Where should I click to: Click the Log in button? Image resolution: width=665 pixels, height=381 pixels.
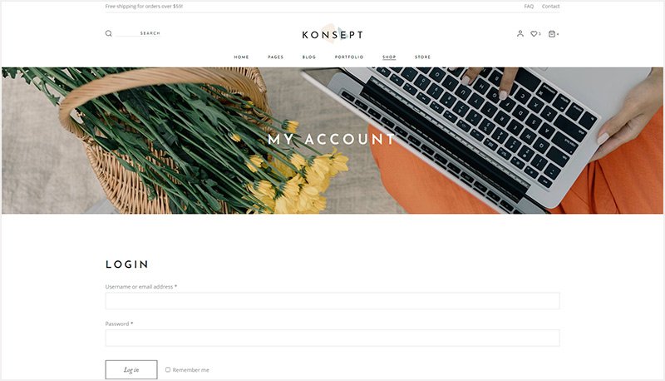pos(131,369)
